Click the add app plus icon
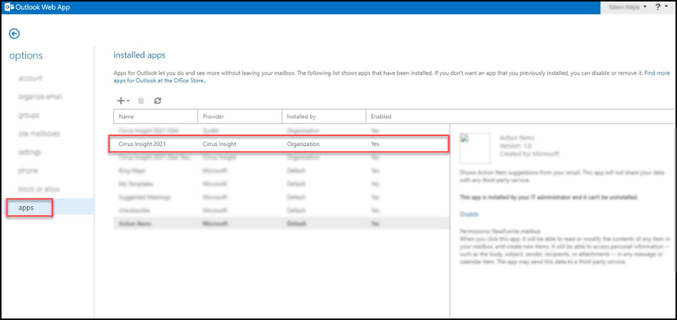The image size is (677, 320). tap(121, 100)
